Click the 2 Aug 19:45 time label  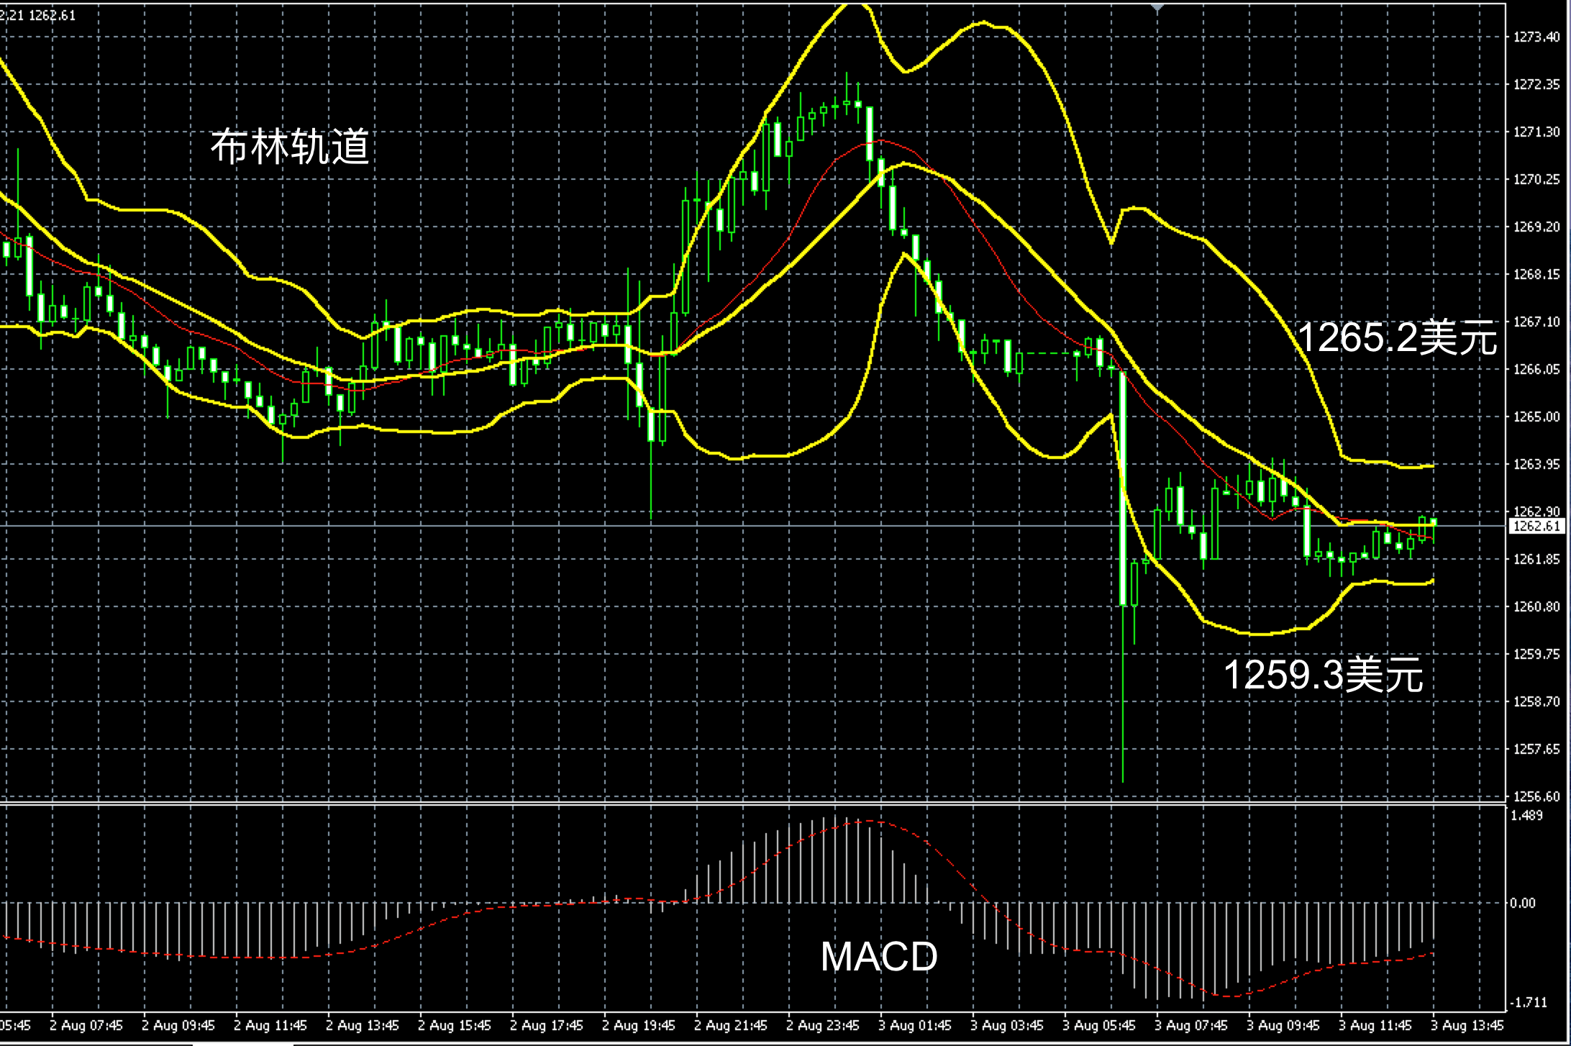(638, 1025)
